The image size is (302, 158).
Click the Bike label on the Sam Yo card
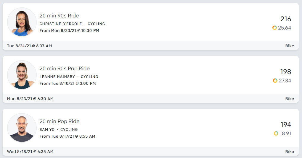(290, 152)
